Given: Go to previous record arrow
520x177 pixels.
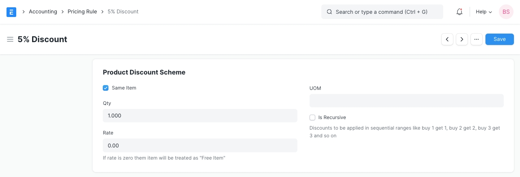Looking at the screenshot, I should (447, 39).
